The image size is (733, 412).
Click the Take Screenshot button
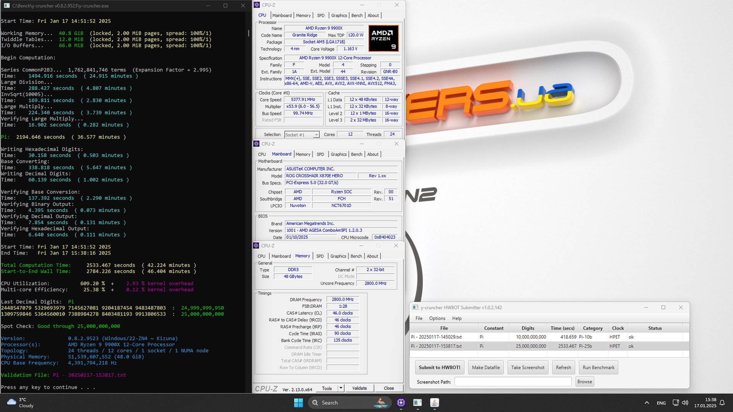(x=528, y=367)
